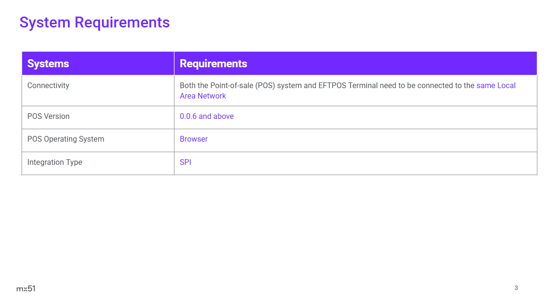The height and width of the screenshot is (297, 546).
Task: Open the 'same Local' purple link text
Action: 496,86
